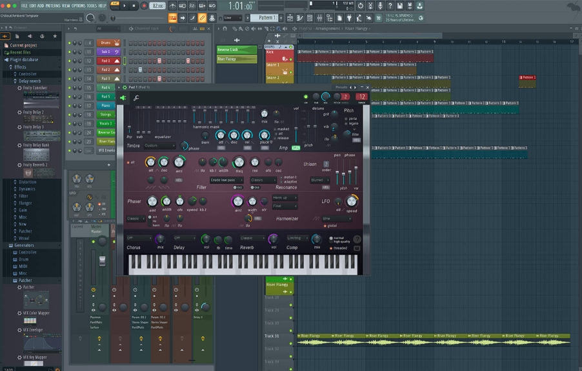Open the Harm up harmonizer dropdown
Viewport: 582px width, 371px height.
point(285,197)
